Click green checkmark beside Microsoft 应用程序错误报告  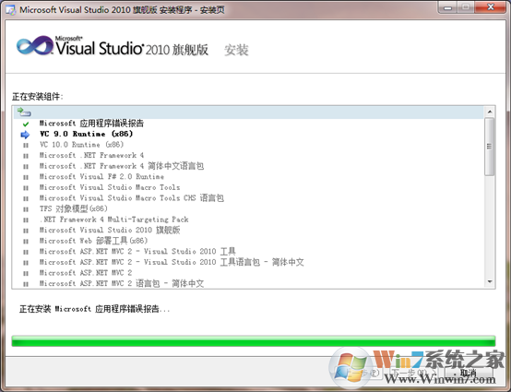click(26, 124)
